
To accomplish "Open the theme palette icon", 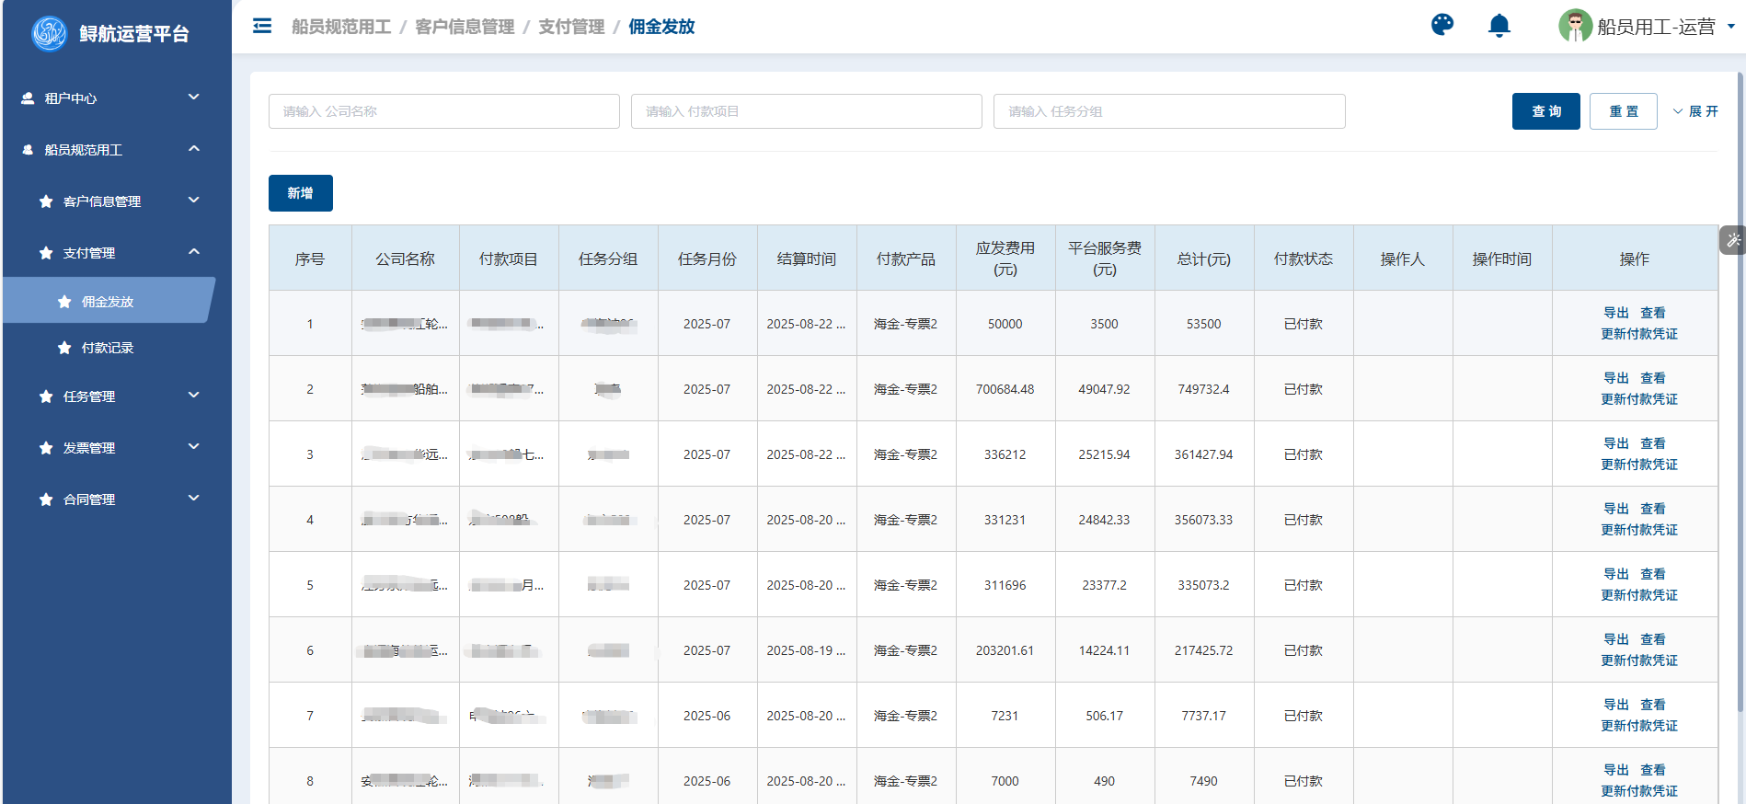I will pyautogui.click(x=1442, y=25).
